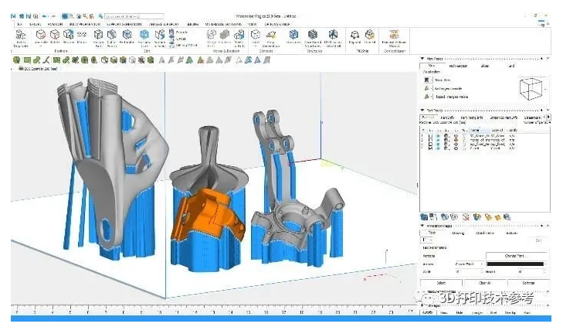Click the Choose Font button
Image resolution: width=563 pixels, height=327 pixels.
[516, 255]
